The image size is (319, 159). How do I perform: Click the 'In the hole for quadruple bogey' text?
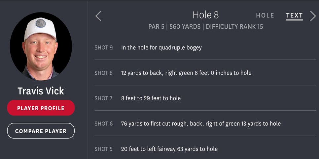click(161, 48)
